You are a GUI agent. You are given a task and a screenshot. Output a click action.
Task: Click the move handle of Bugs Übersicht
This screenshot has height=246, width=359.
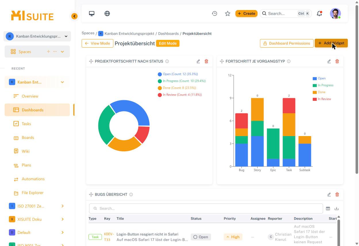click(x=91, y=195)
